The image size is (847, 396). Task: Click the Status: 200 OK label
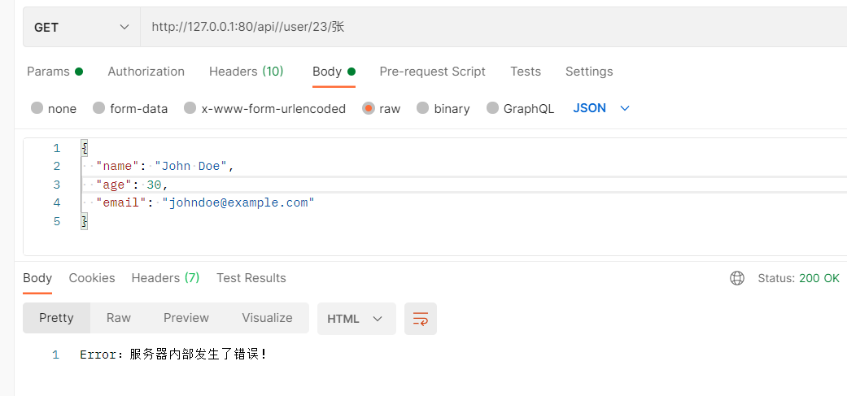tap(798, 278)
